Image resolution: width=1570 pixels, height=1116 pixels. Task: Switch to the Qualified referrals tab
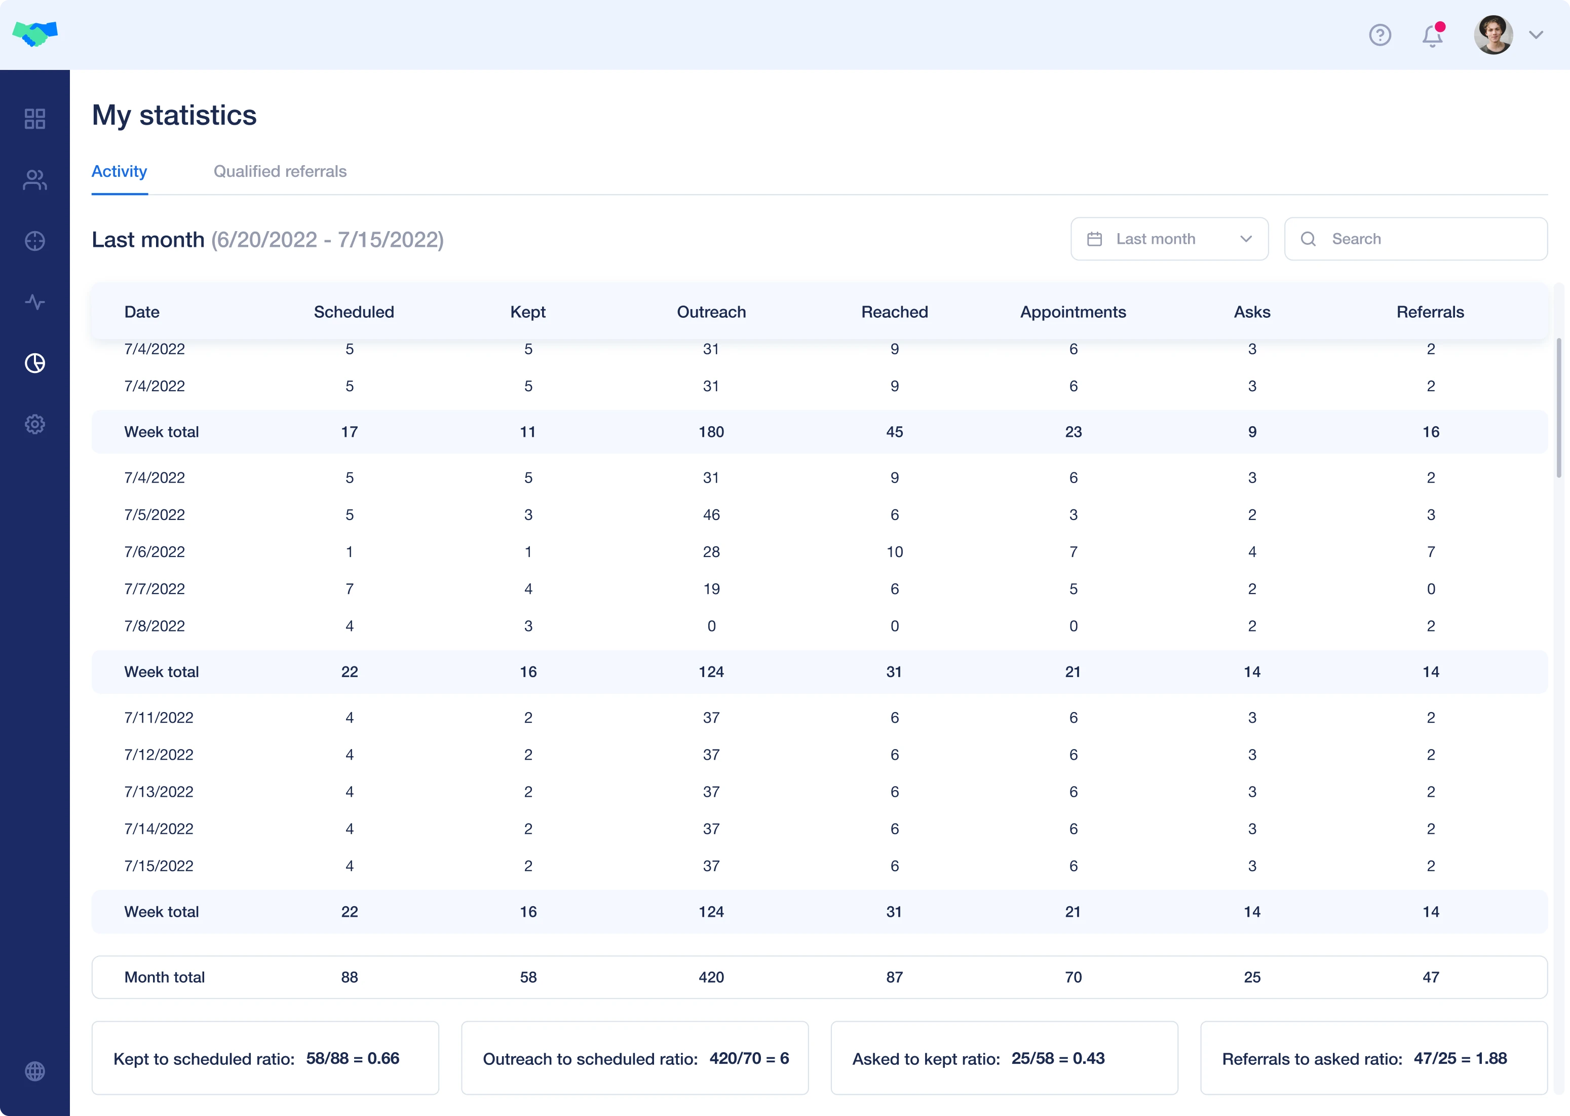point(280,171)
